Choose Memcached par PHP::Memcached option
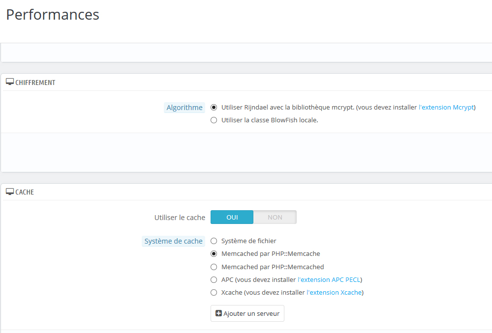The height and width of the screenshot is (333, 492). point(214,267)
